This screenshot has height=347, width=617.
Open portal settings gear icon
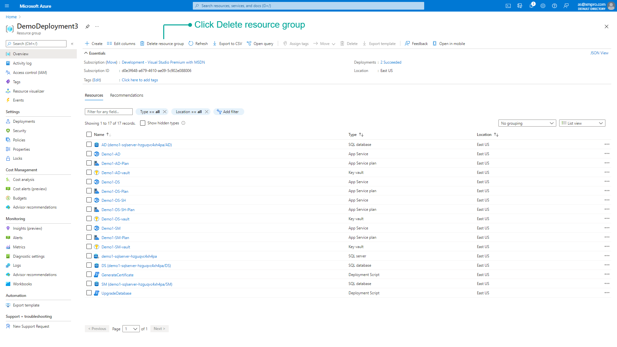coord(543,6)
